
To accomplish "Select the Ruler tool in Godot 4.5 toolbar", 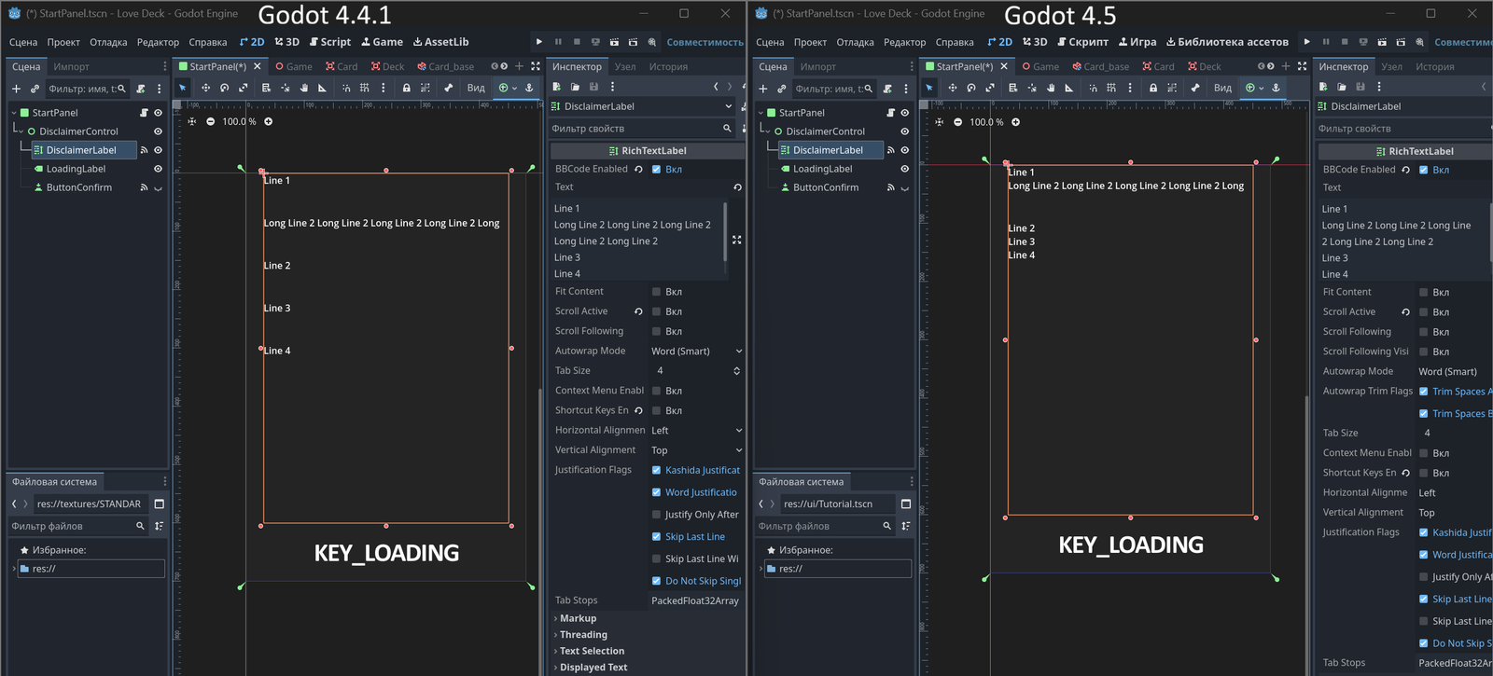I will point(1068,88).
